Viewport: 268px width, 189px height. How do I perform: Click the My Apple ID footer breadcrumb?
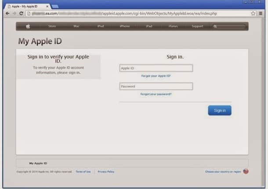38,163
